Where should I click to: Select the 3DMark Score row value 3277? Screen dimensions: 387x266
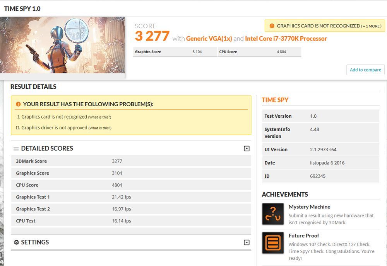pos(117,161)
